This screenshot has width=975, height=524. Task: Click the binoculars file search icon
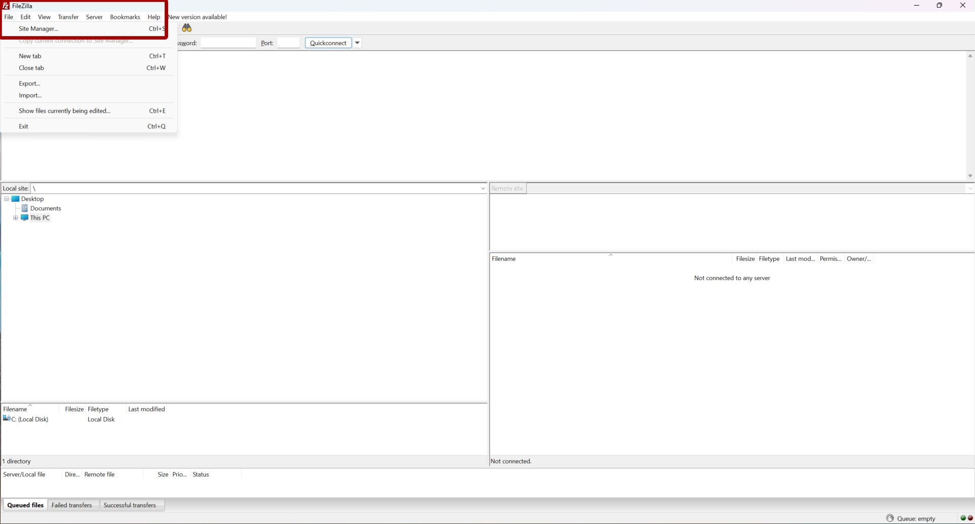pyautogui.click(x=187, y=28)
